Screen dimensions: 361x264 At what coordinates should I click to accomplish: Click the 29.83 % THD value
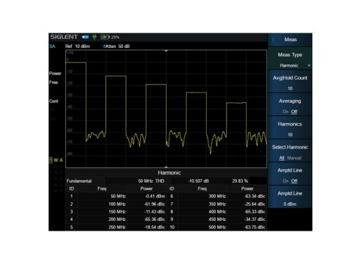coord(240,181)
